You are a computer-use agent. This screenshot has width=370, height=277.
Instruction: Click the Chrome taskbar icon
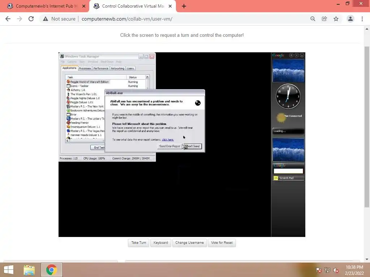(51, 270)
